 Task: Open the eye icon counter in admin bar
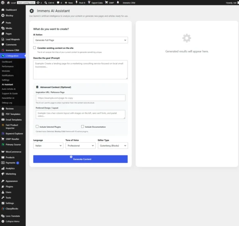[x=39, y=3]
